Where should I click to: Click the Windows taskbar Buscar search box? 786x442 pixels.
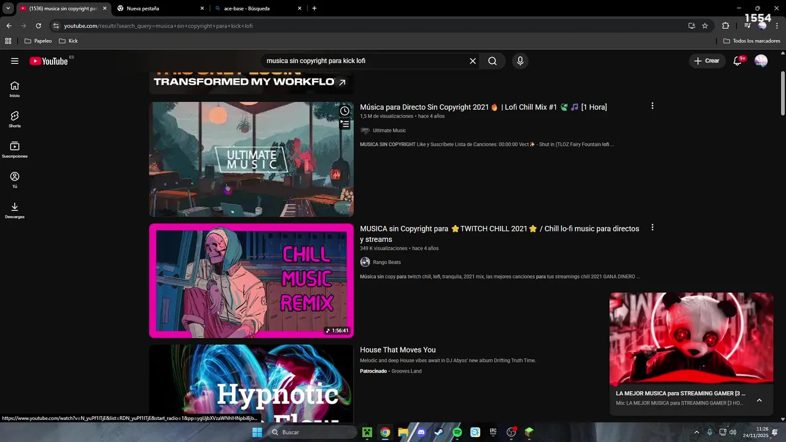click(313, 432)
